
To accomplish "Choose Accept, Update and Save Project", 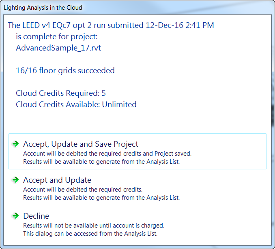I will 81,144.
